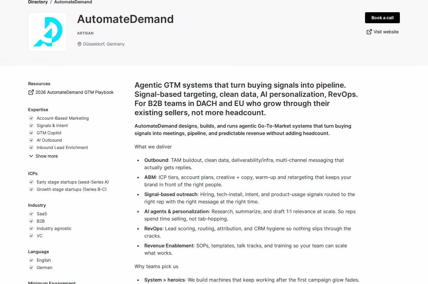Open the Directory breadcrumb link

[38, 2]
